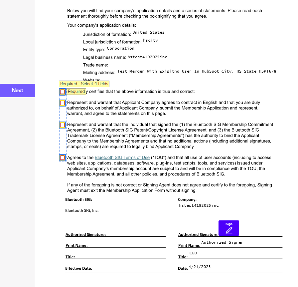The height and width of the screenshot is (287, 298).
Task: Click the 'Required - Select 4 fields' tooltip
Action: pos(84,84)
